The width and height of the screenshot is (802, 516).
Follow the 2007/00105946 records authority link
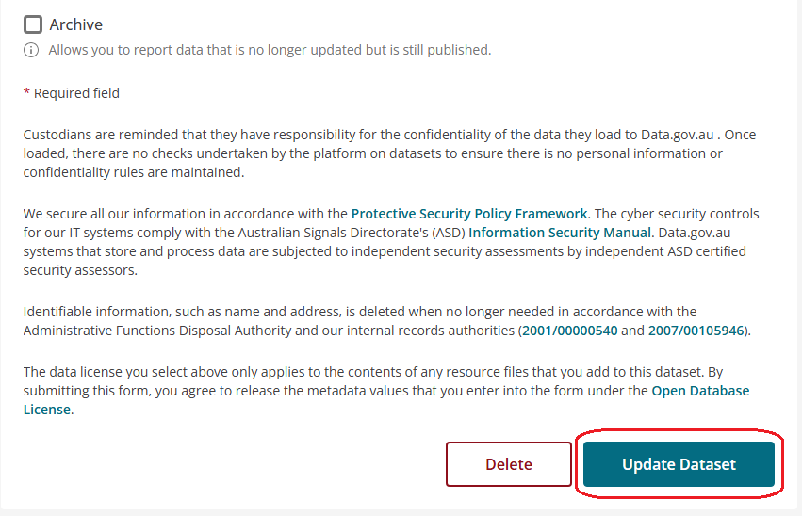pyautogui.click(x=696, y=331)
